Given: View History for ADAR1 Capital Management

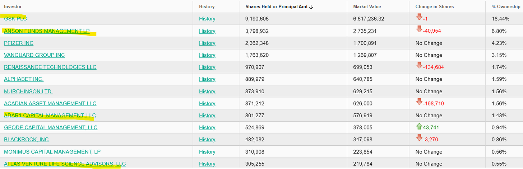Looking at the screenshot, I should point(207,115).
